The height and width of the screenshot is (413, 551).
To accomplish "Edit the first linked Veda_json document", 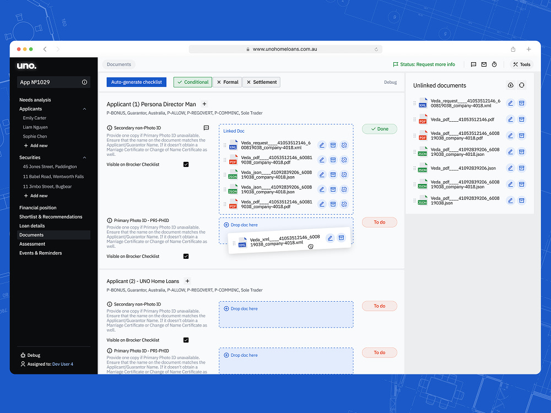I will [x=322, y=175].
